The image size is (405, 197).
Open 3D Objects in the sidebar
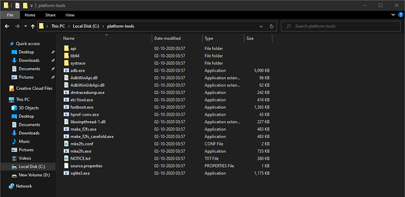tap(28, 108)
